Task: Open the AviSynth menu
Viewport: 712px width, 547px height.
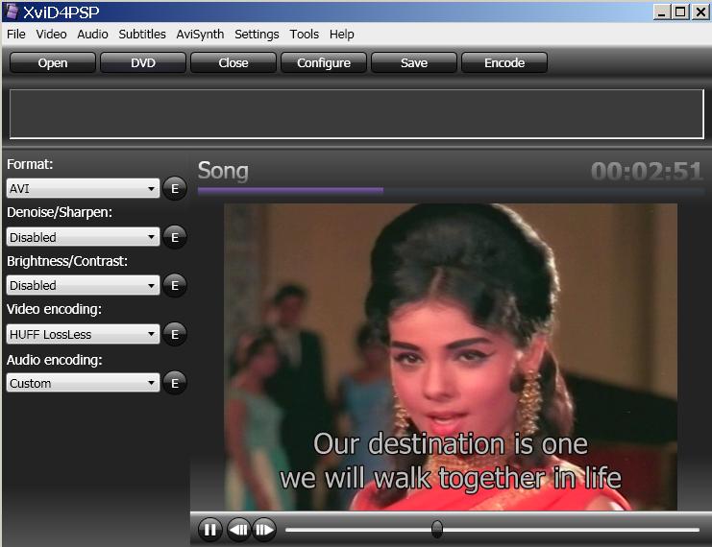Action: coord(200,34)
